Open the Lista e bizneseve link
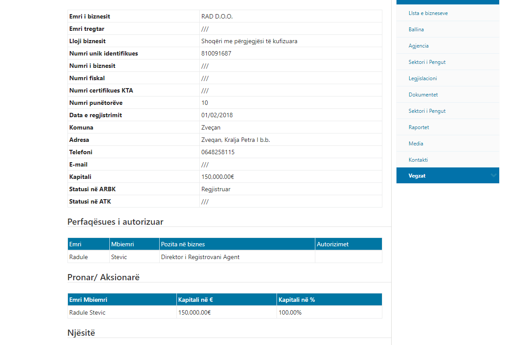This screenshot has width=516, height=345. click(428, 13)
